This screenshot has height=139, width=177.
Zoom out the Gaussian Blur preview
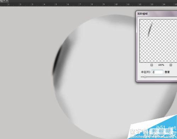pyautogui.click(x=152, y=65)
